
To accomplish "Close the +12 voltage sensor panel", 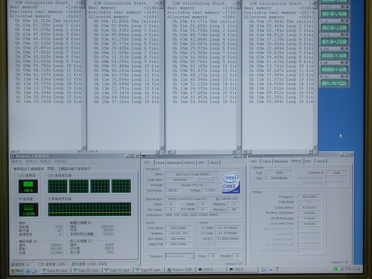I will coord(347,35).
